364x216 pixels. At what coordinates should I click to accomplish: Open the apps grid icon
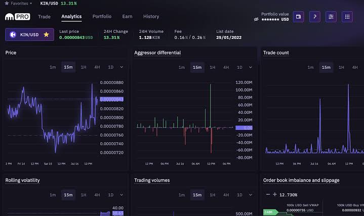(347, 17)
